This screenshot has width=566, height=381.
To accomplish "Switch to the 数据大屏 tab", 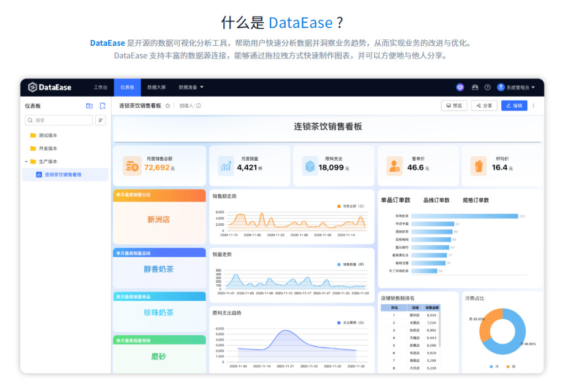I will (156, 87).
